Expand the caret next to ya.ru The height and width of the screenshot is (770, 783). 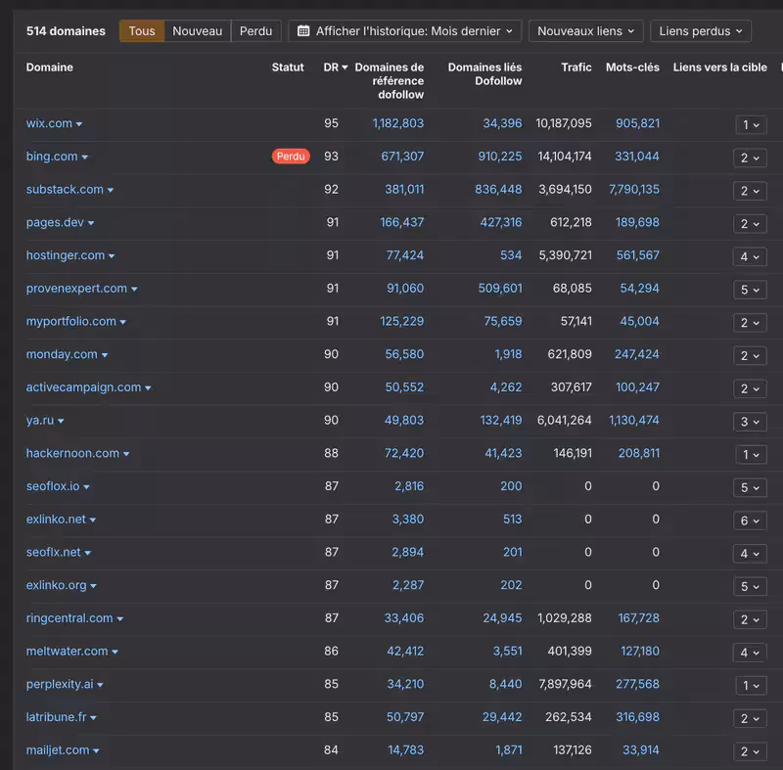tap(61, 421)
